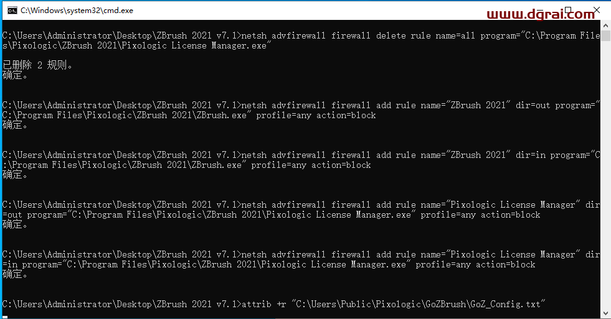Click "dir=out" in the ZBrush 2021 rule command

coord(533,105)
